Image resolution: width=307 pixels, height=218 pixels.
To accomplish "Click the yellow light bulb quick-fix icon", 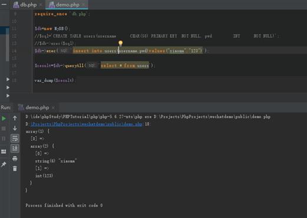I will point(120,43).
